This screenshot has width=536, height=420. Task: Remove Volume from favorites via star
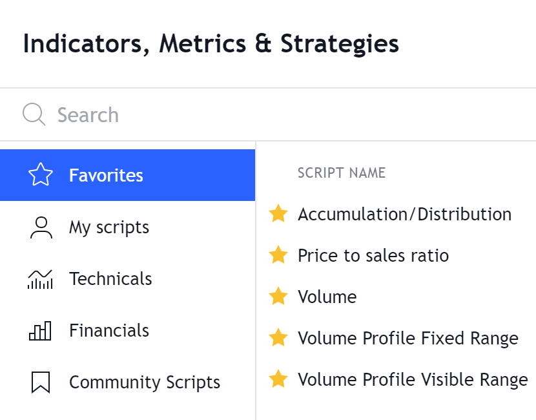coord(278,297)
